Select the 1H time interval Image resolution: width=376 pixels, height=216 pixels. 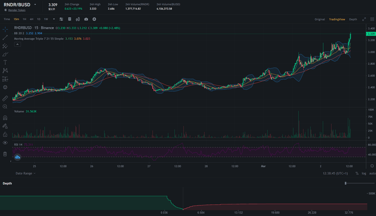[24, 19]
